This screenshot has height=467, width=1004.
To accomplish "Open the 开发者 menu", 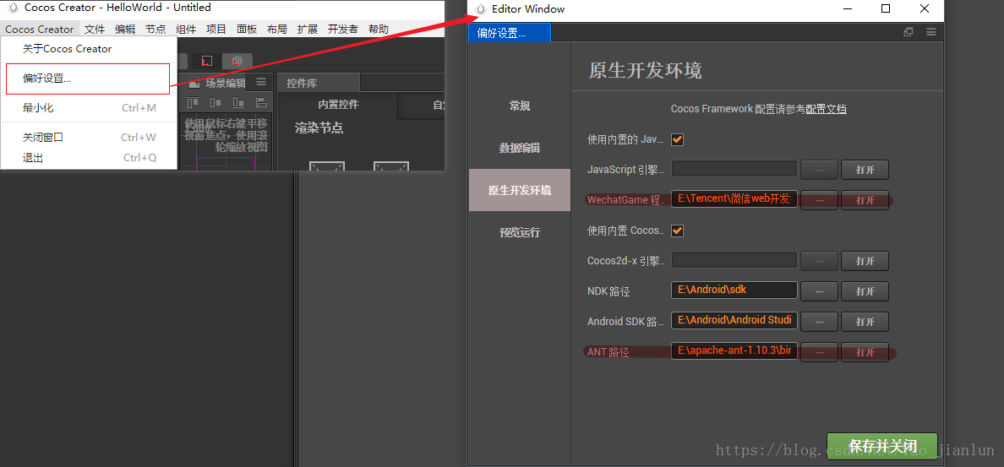I will (343, 29).
